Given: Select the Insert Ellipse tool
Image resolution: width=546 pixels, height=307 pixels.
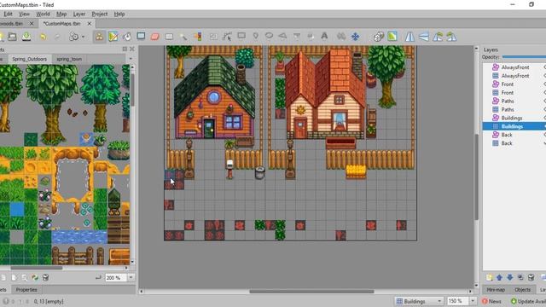Looking at the screenshot, I should (270, 36).
